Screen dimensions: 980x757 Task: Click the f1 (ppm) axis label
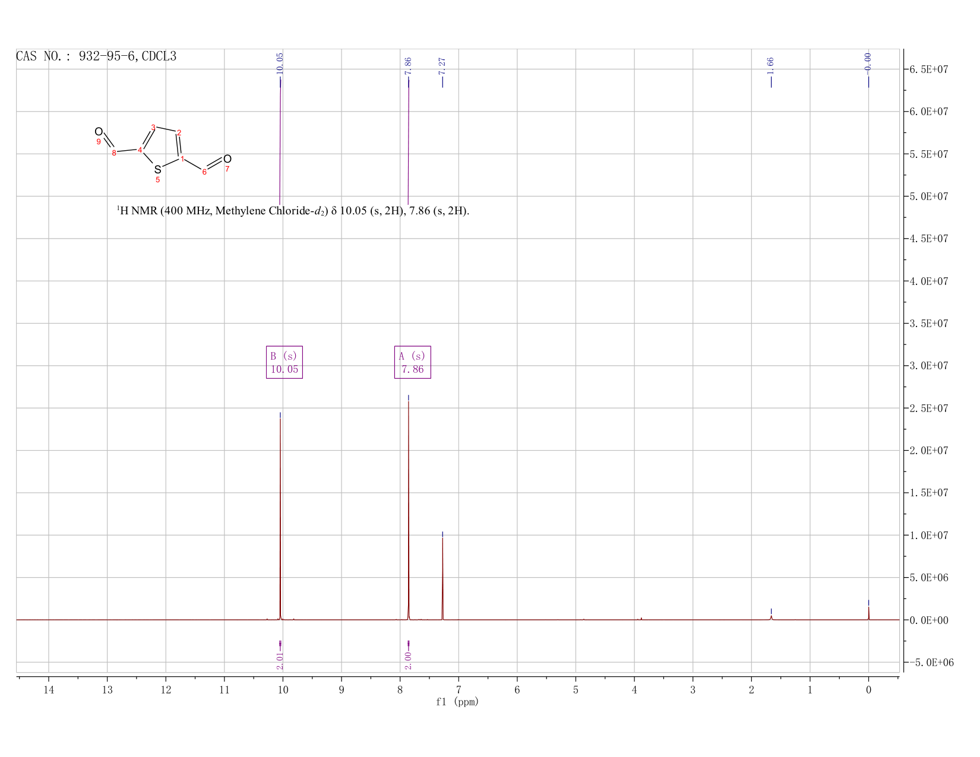click(x=457, y=702)
